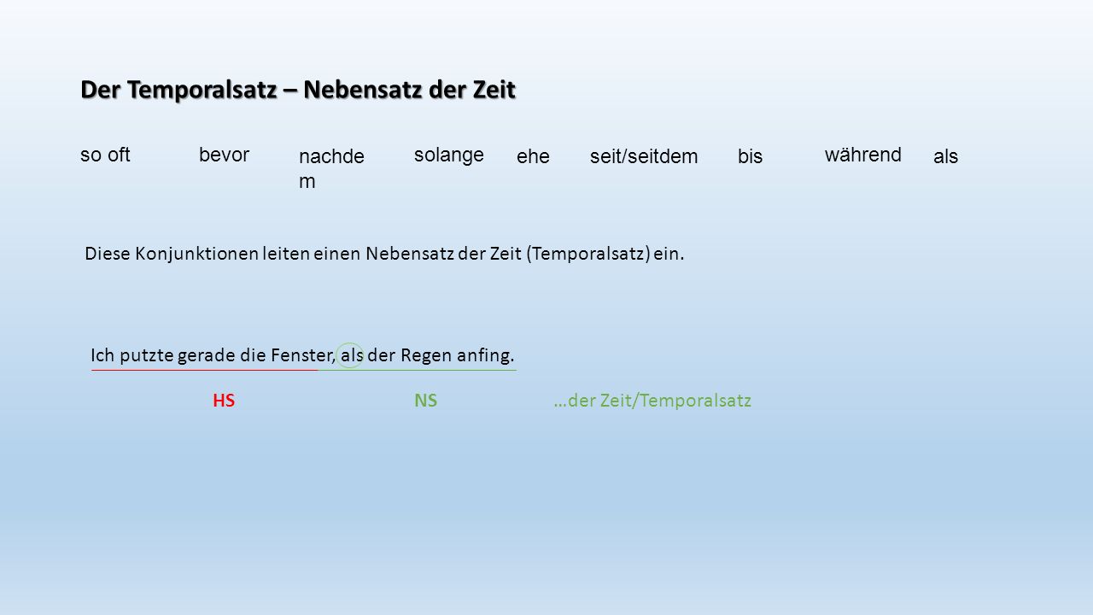This screenshot has height=615, width=1093.
Task: Click the clause 'der Regen anfing.'
Action: 441,355
